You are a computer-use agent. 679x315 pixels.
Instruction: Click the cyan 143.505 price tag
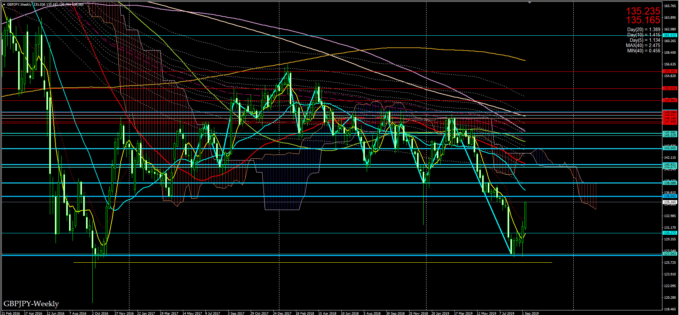pos(670,148)
